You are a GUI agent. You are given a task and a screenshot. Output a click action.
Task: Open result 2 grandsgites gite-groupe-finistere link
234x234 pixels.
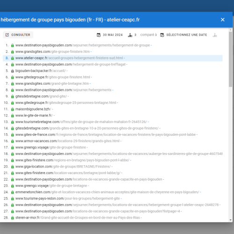point(52,51)
